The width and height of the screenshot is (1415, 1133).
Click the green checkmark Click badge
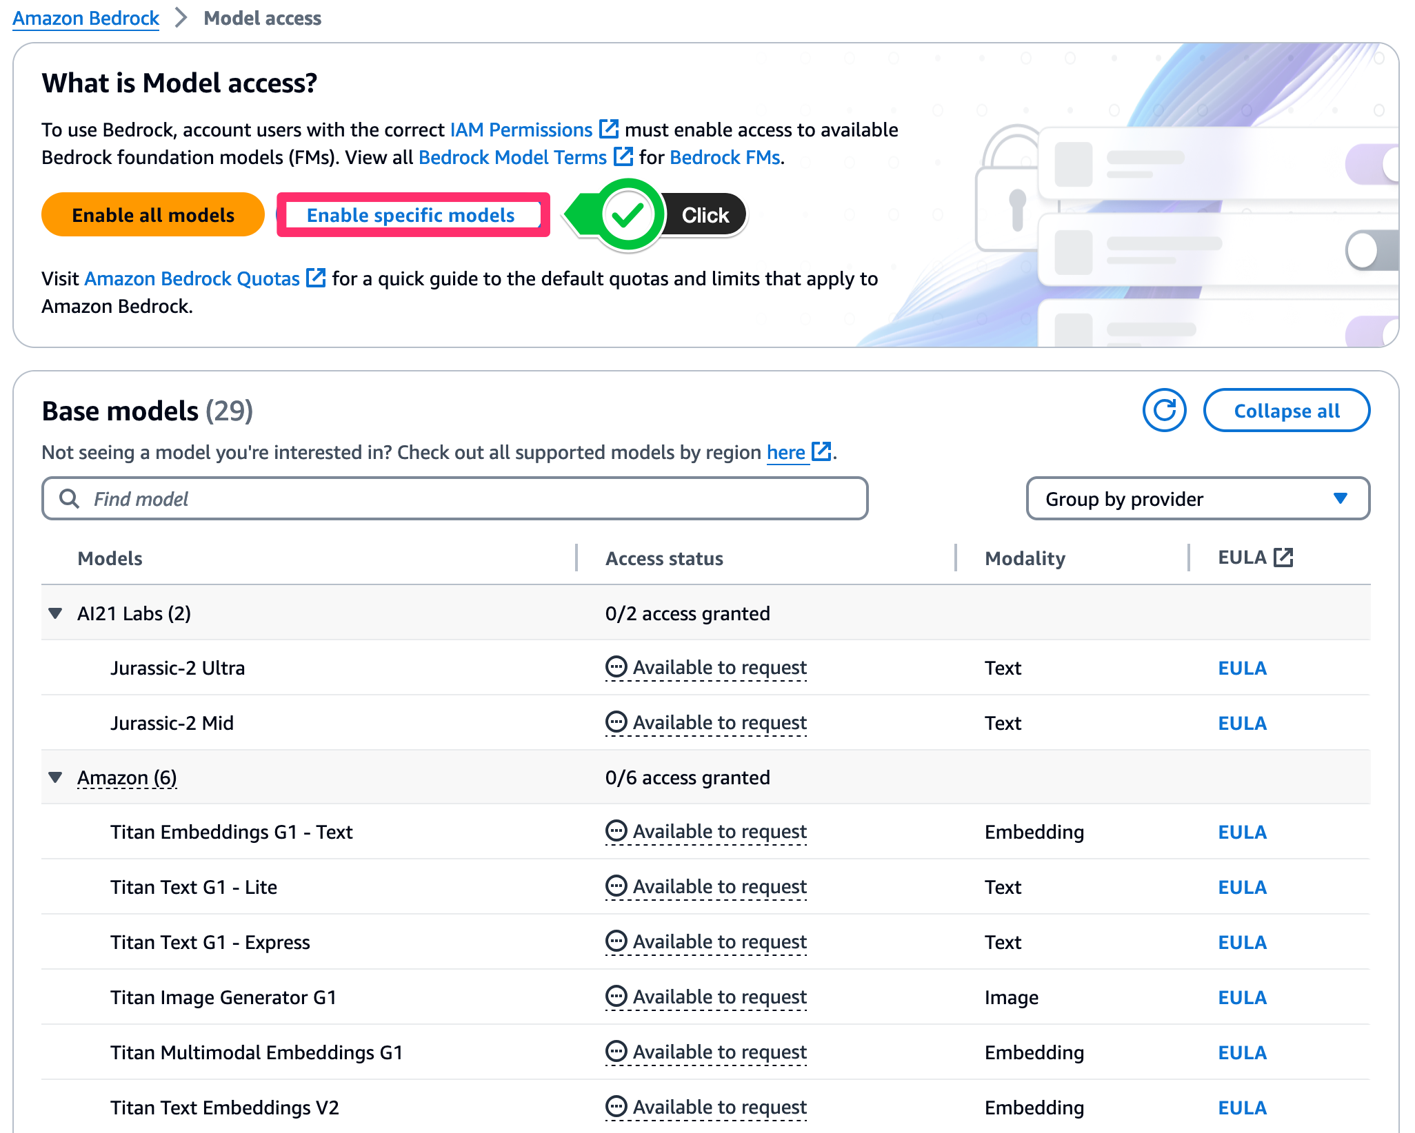628,215
